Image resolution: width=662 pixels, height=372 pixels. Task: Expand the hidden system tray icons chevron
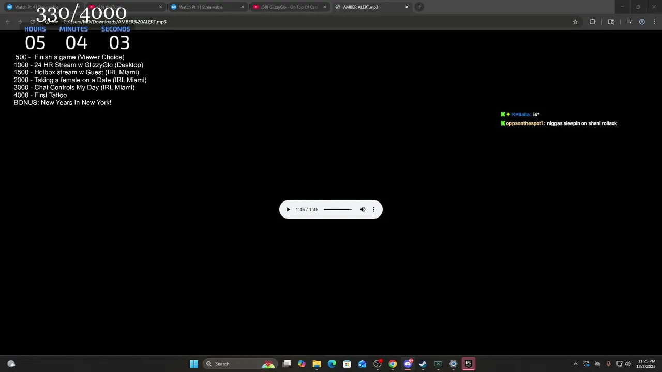click(x=575, y=364)
